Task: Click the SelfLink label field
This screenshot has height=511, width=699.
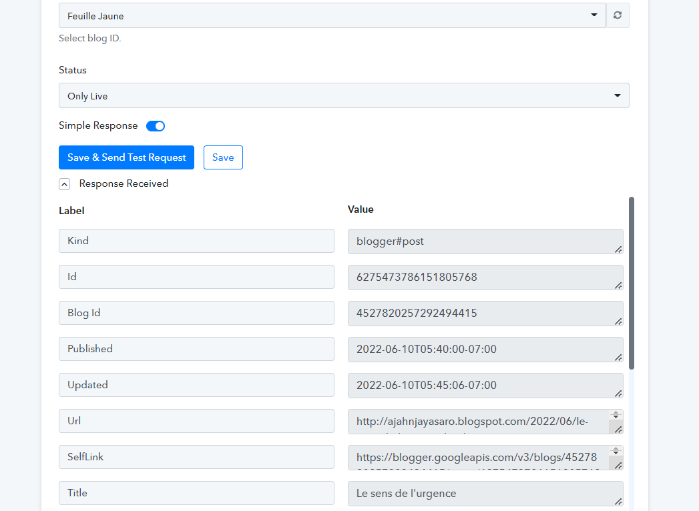Action: 196,457
